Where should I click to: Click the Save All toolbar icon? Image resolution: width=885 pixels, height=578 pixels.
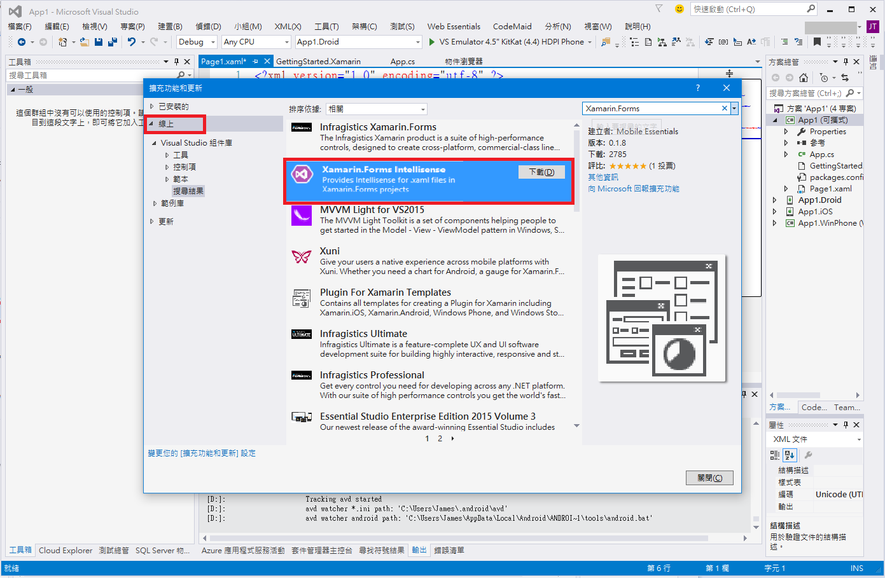(x=113, y=42)
